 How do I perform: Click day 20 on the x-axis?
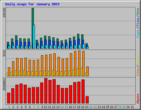[x=87, y=107]
